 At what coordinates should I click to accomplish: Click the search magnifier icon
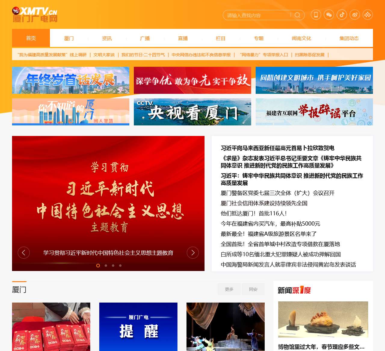[297, 15]
